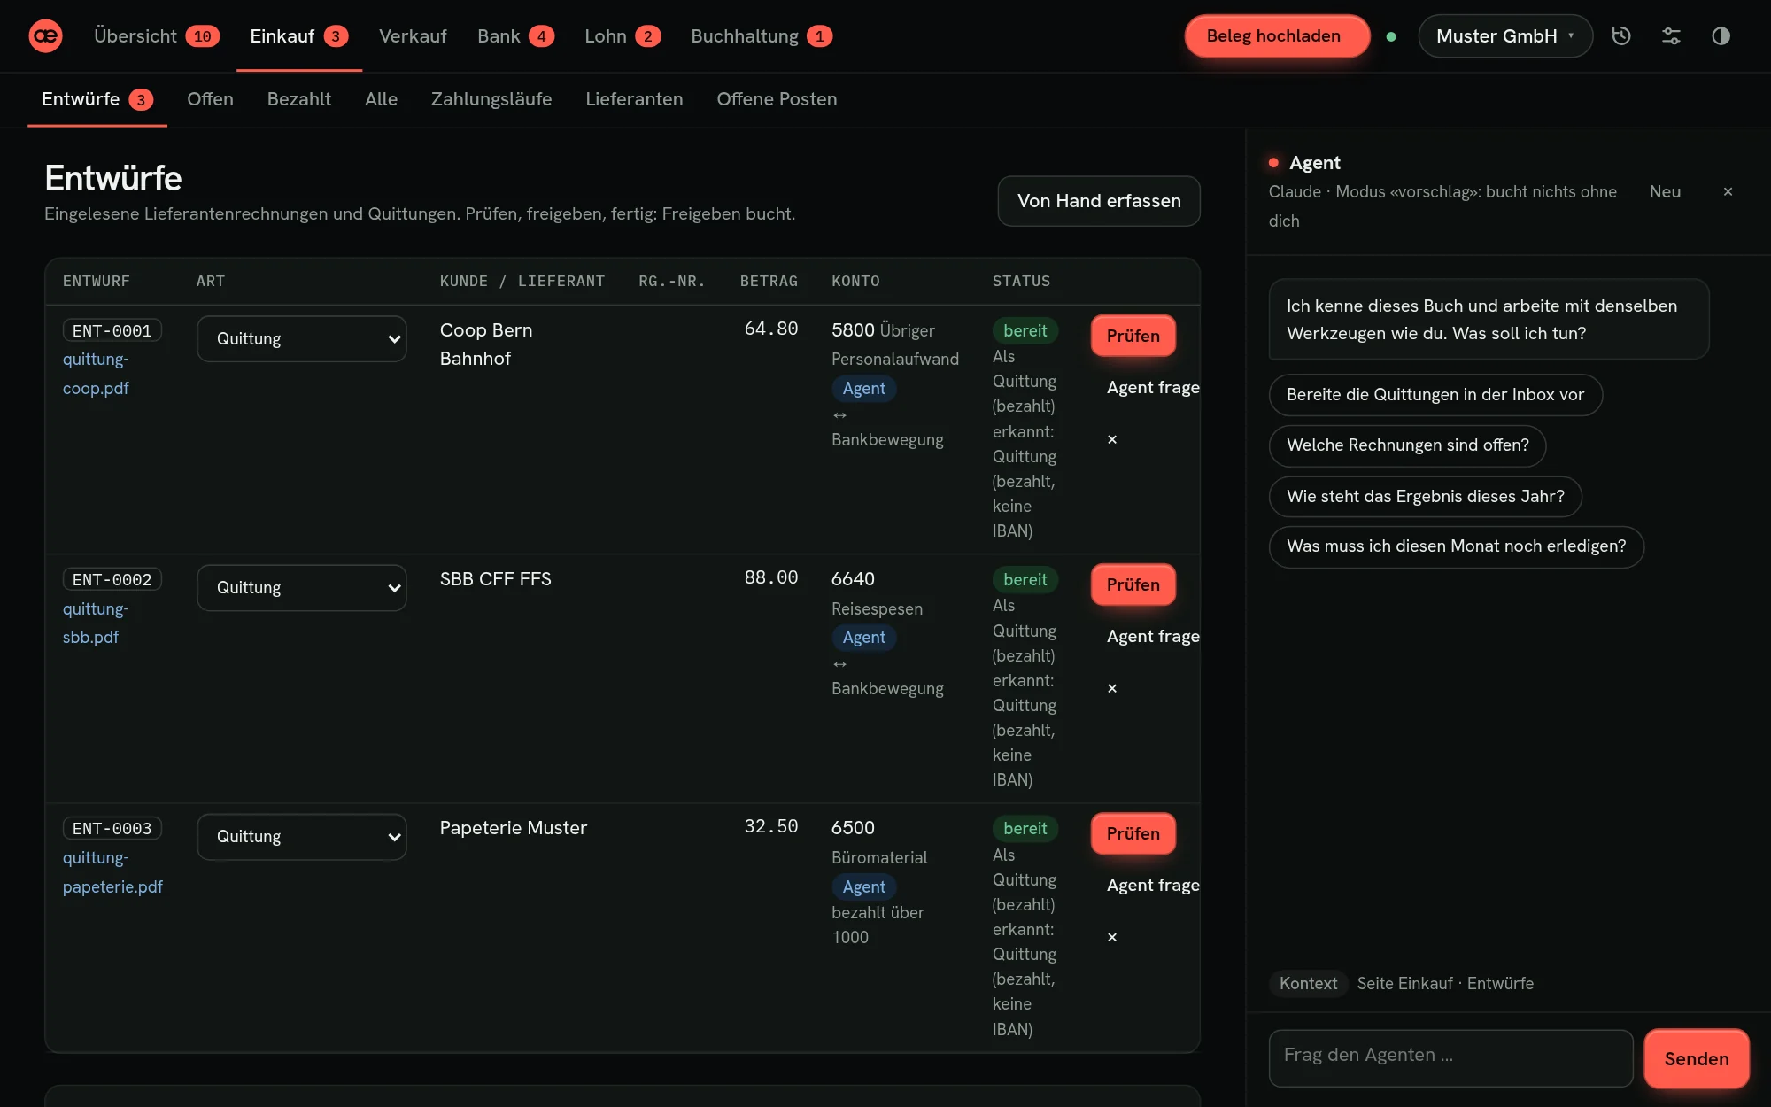Click Prüfen for the SBB CFF FFS draft

[1133, 584]
